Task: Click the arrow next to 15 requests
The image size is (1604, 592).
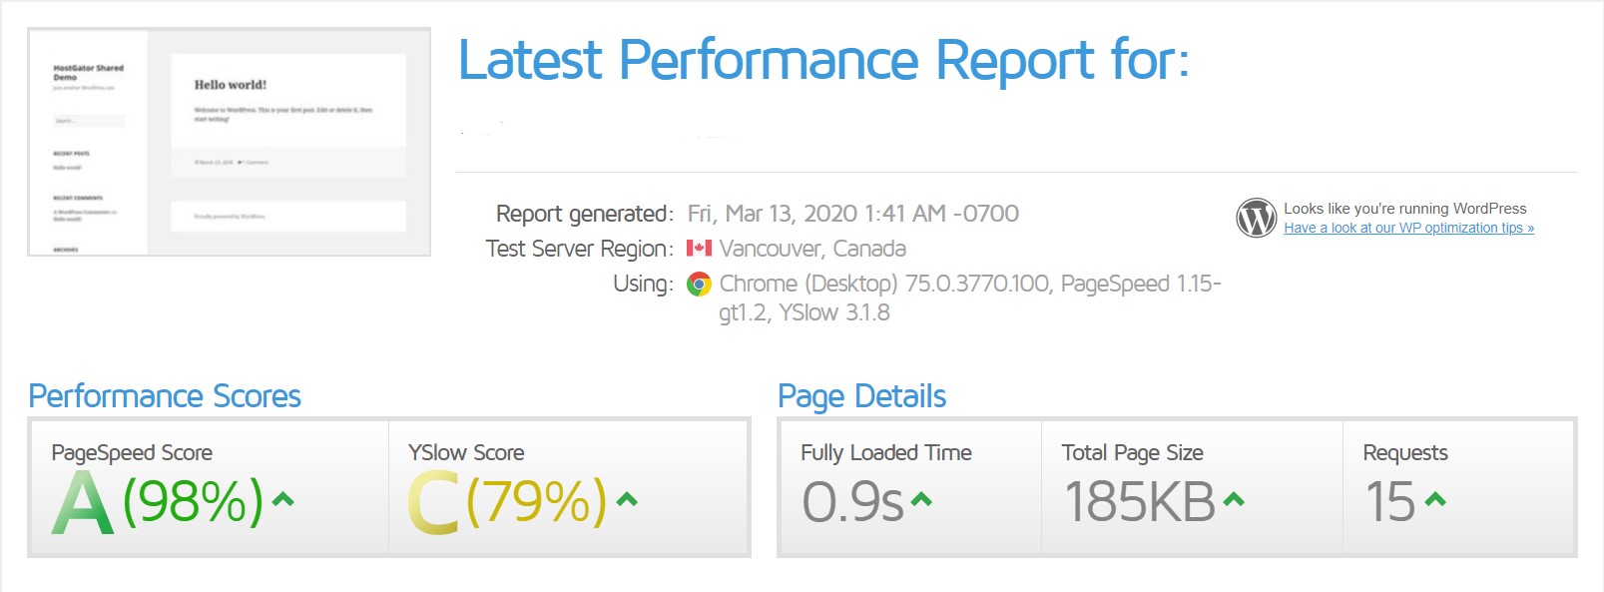Action: point(1435,499)
